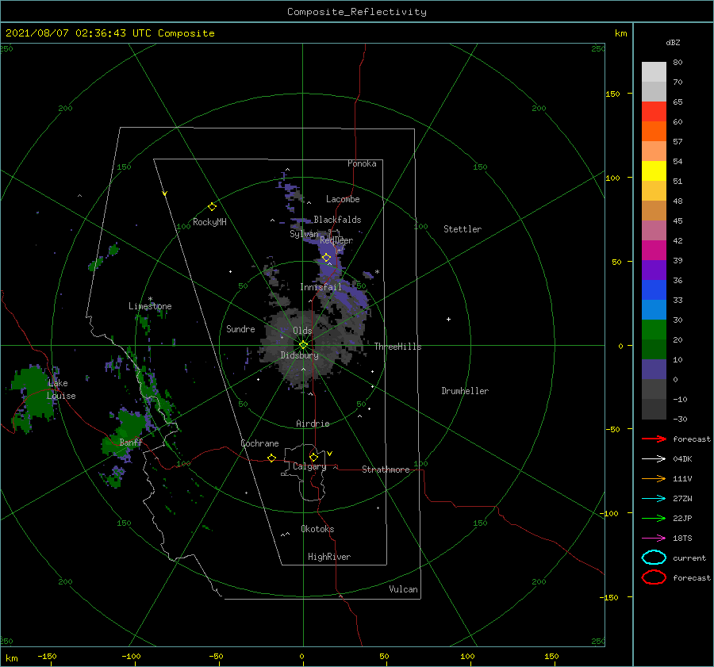Image resolution: width=714 pixels, height=667 pixels.
Task: Click the 18TS legend text
Action: tap(682, 539)
